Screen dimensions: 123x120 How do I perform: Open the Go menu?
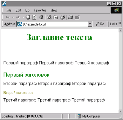pos(27,10)
